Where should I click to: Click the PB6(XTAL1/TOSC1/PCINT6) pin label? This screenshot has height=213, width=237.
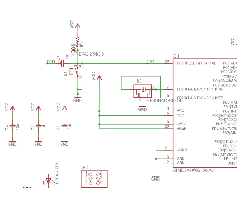[x=200, y=89]
